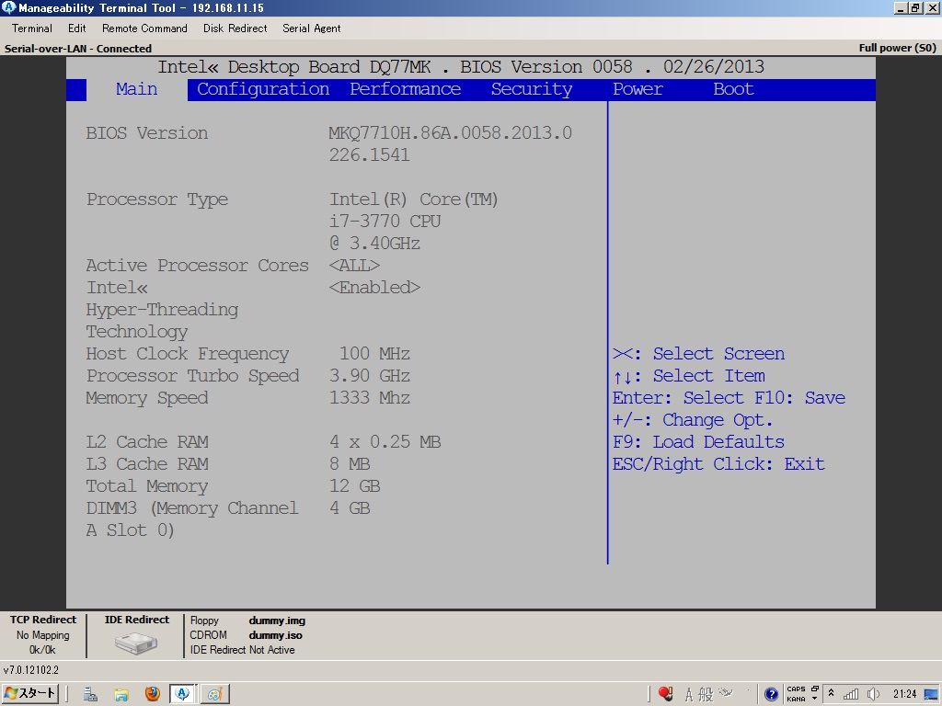Toggle the Hyper-Threading <Enabled> value

point(375,288)
